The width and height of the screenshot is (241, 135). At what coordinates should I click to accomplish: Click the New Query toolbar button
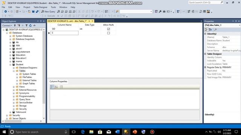pos(48,12)
